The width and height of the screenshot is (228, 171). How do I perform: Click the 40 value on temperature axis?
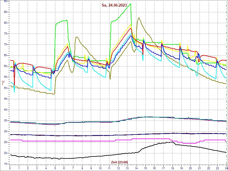tap(5, 110)
